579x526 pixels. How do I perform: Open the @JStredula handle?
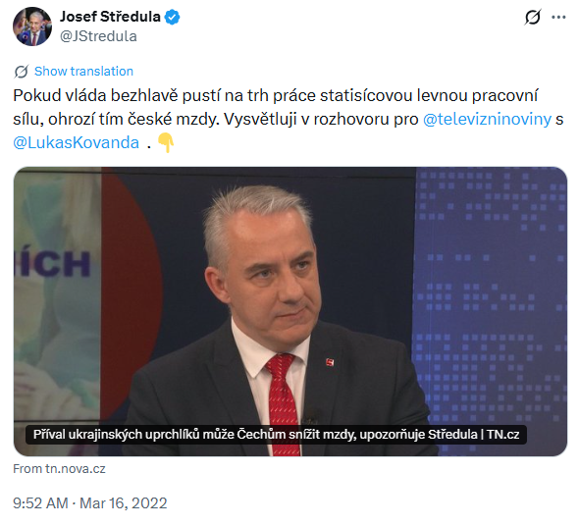pyautogui.click(x=98, y=36)
